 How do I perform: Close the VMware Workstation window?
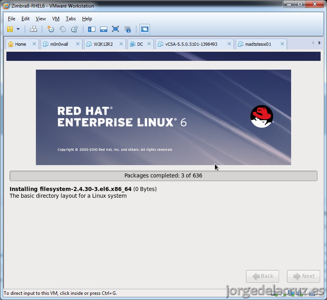click(315, 4)
